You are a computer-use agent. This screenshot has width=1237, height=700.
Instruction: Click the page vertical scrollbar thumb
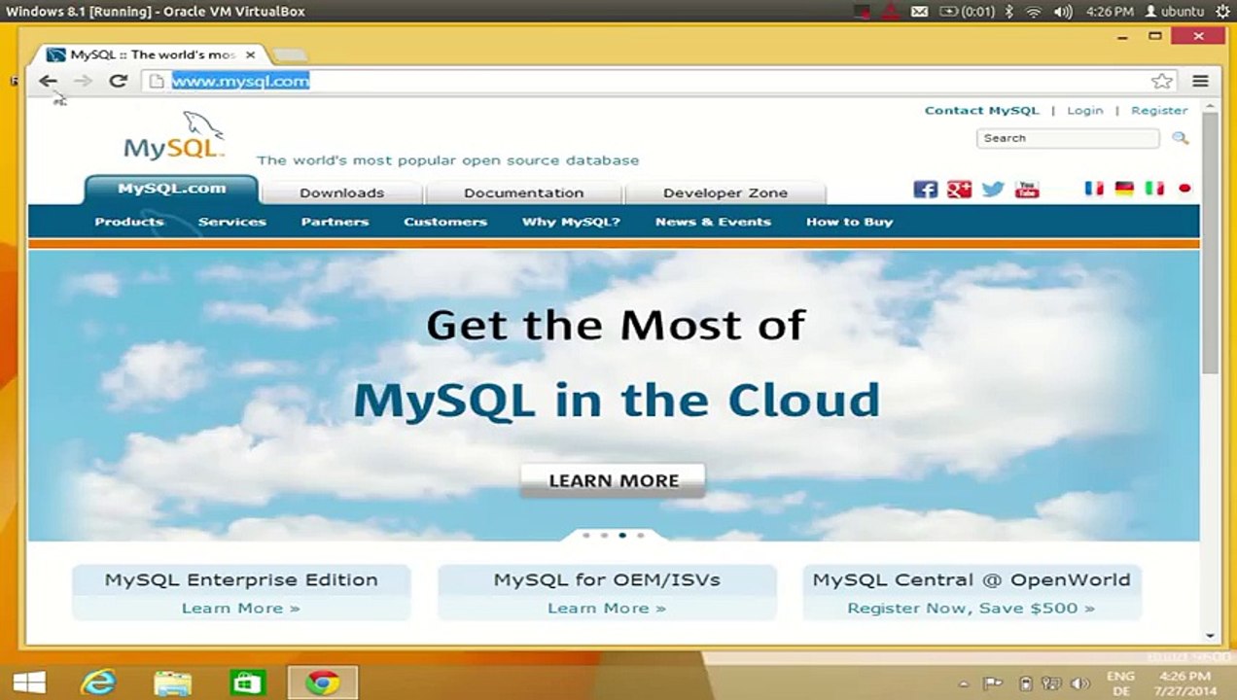point(1210,243)
